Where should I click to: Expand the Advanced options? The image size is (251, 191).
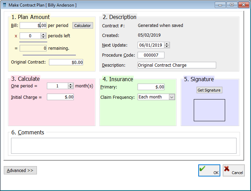click(x=20, y=170)
